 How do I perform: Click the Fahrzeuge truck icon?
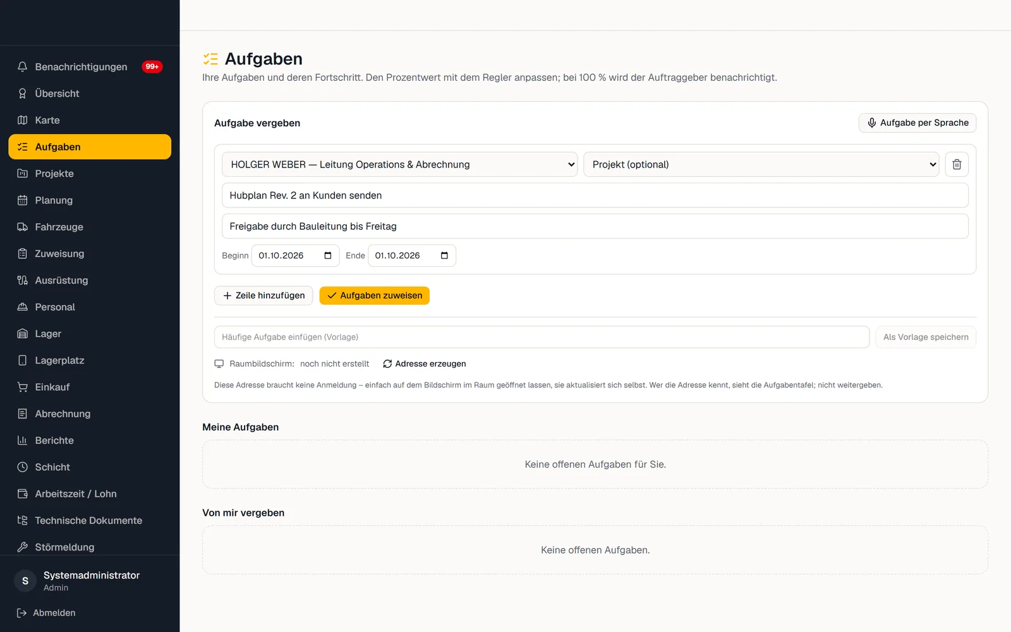(x=23, y=227)
